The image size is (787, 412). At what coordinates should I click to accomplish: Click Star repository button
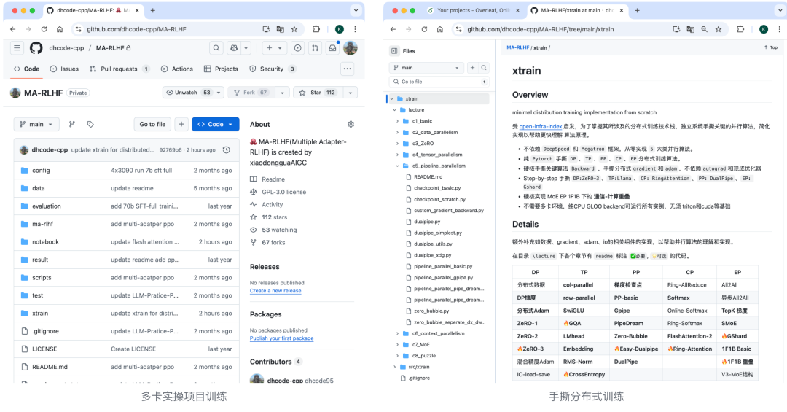(x=317, y=93)
